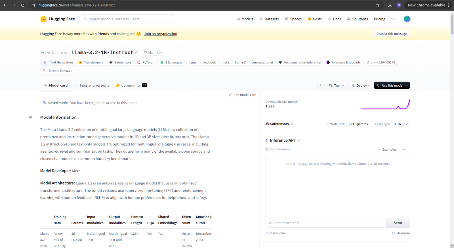Click the like heart button

pyautogui.click(x=148, y=53)
